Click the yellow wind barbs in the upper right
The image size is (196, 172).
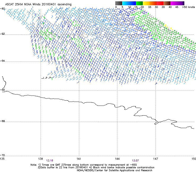click(x=168, y=27)
